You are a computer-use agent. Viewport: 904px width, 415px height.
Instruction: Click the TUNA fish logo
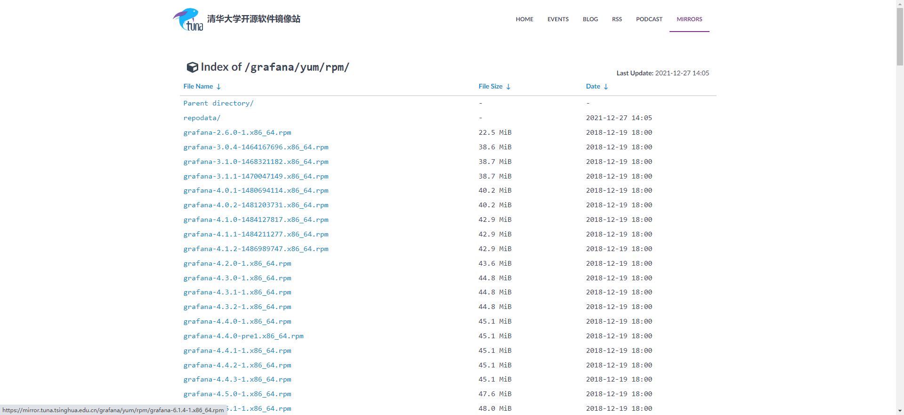188,19
